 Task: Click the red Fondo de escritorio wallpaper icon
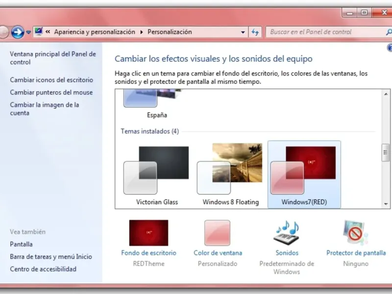point(148,233)
